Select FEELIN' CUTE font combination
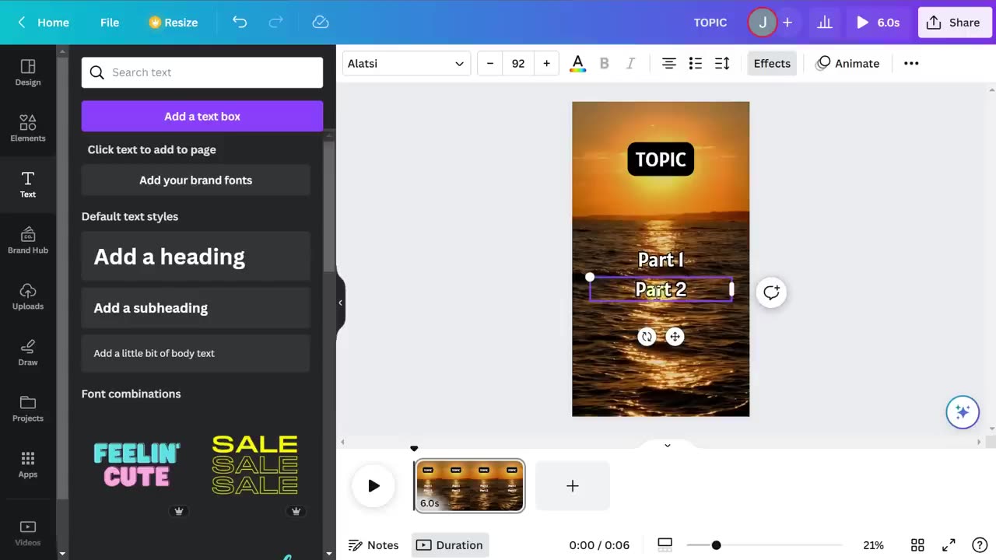 pyautogui.click(x=137, y=464)
